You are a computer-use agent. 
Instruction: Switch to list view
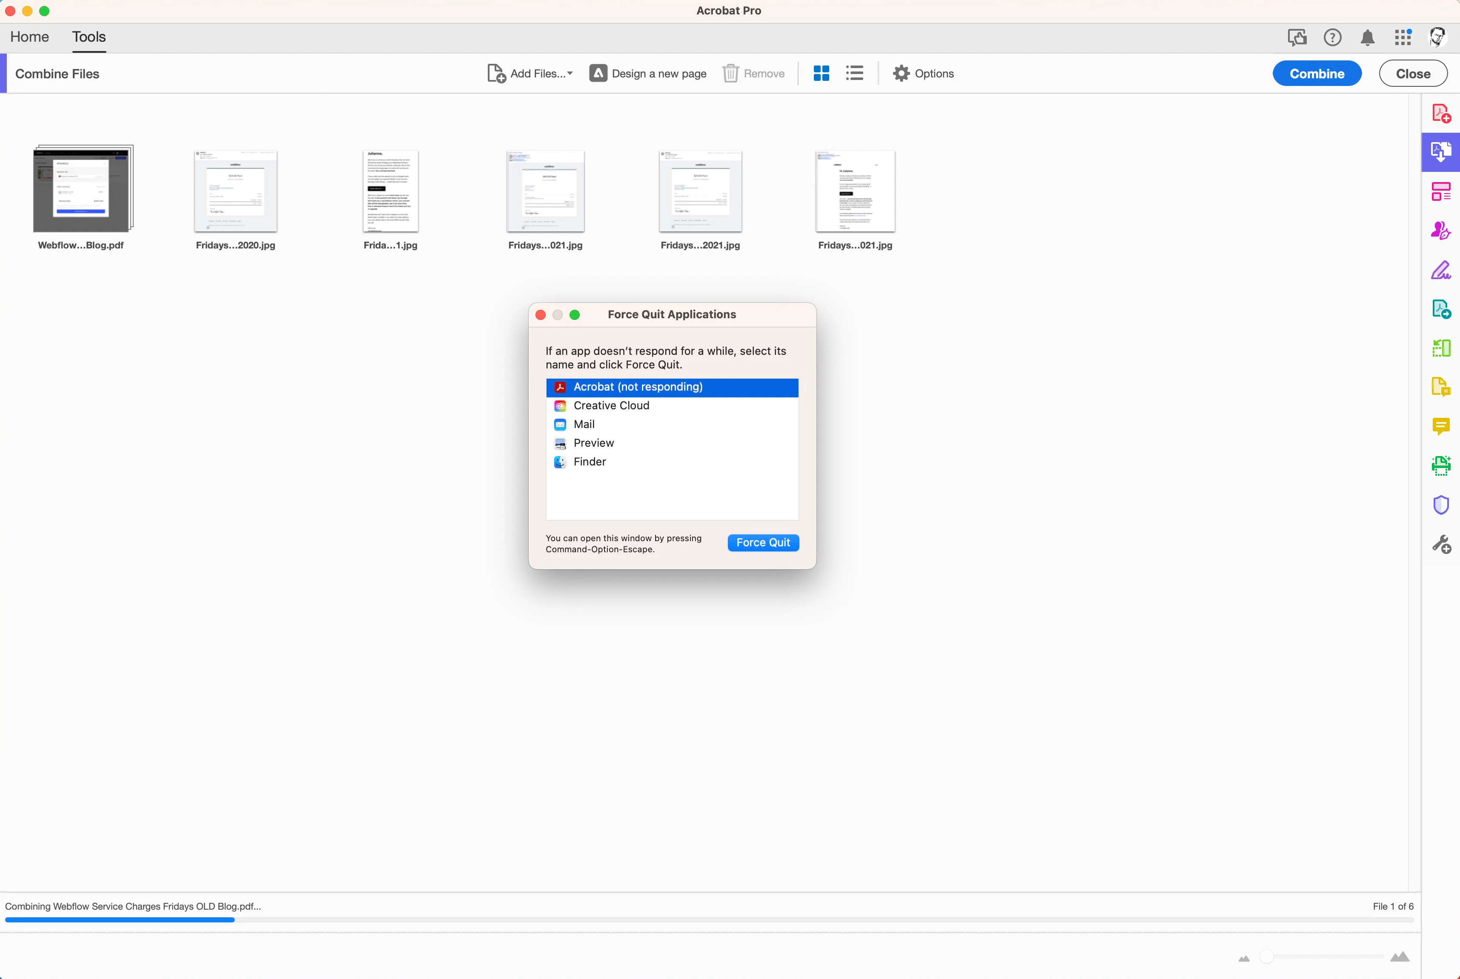click(x=854, y=74)
